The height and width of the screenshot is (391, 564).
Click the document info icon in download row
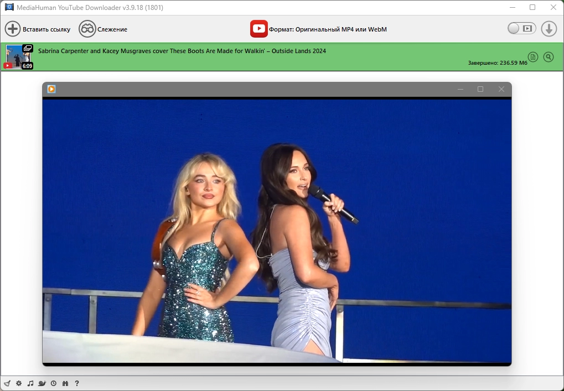tap(532, 57)
